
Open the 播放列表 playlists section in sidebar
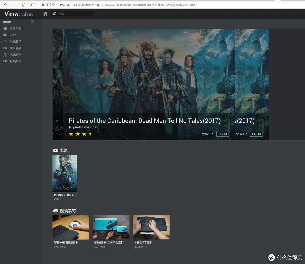(16, 28)
